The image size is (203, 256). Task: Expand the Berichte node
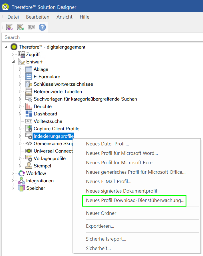click(20, 106)
